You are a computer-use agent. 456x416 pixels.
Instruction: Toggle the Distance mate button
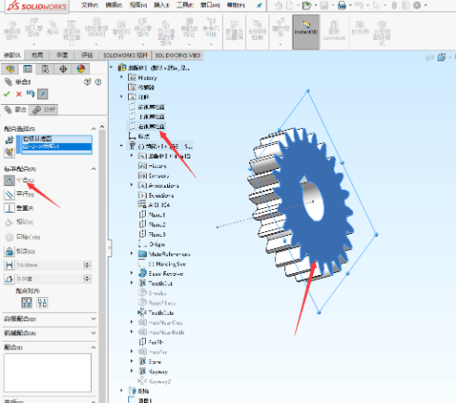point(9,265)
